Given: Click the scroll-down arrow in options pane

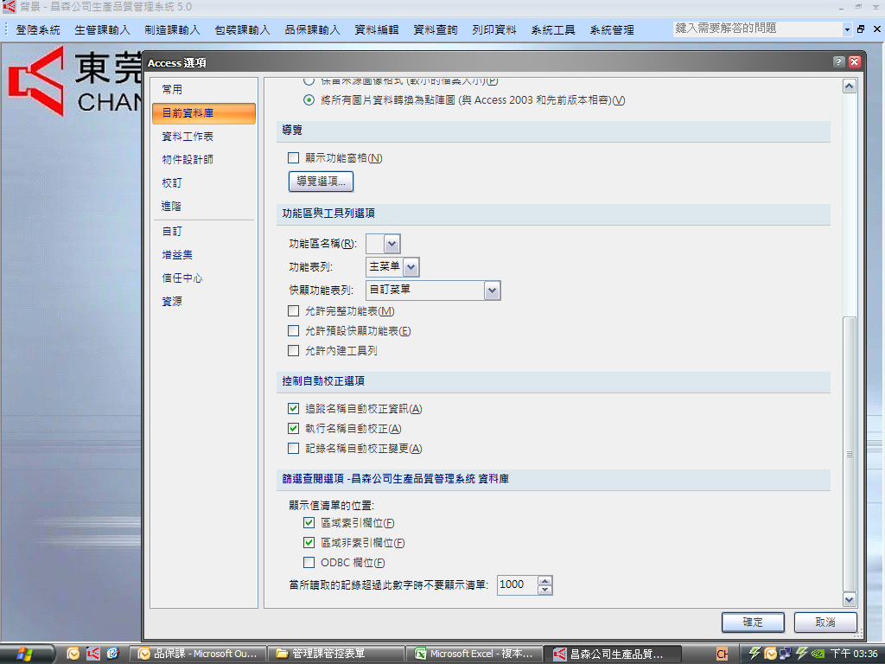Looking at the screenshot, I should (x=849, y=599).
